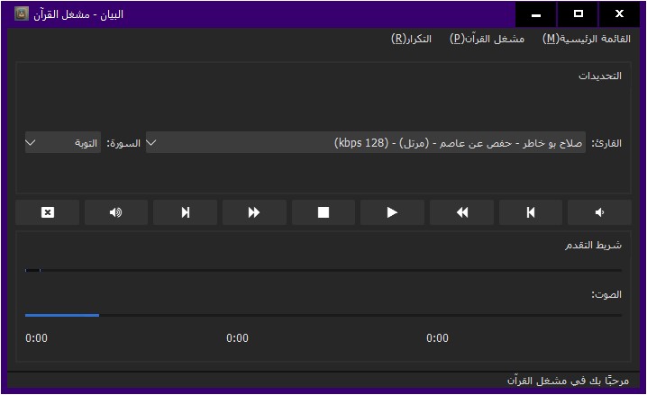Click the rightmost 0:00 time value
Image resolution: width=647 pixels, height=395 pixels.
[x=437, y=338]
